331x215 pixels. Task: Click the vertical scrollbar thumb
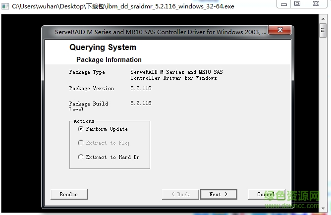coord(323,30)
